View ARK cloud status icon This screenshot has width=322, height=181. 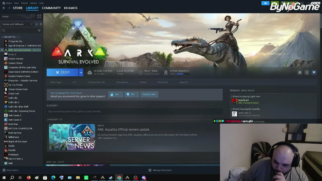point(90,72)
